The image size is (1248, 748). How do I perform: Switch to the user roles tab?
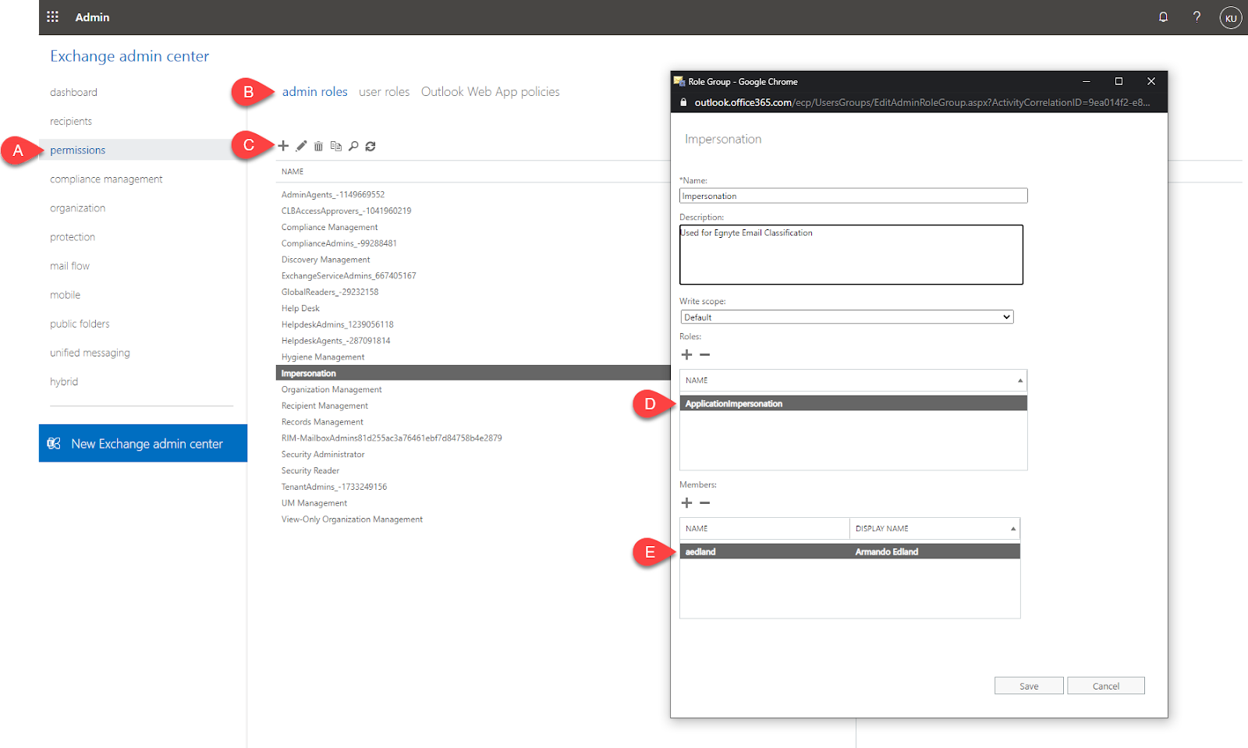(x=384, y=92)
